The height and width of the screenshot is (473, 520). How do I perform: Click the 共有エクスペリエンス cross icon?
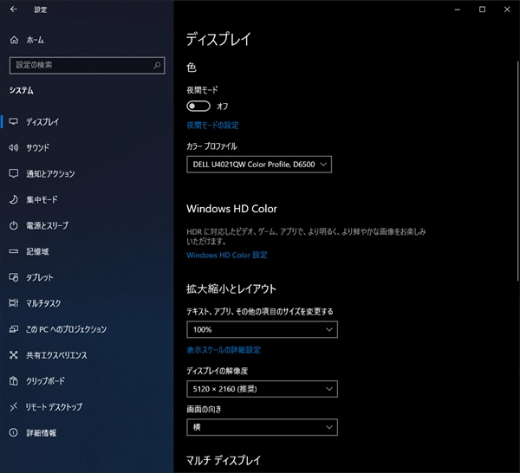(x=14, y=355)
